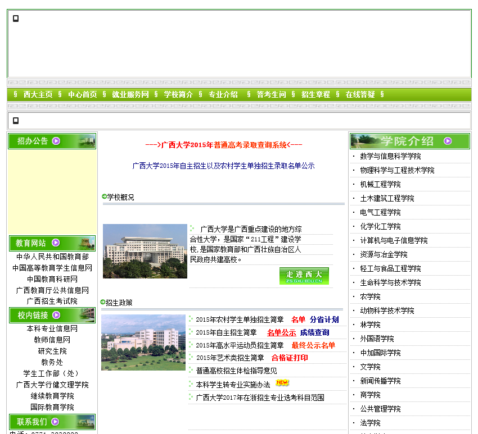Open 西大主页 in the navigation bar
This screenshot has width=478, height=434.
pos(38,94)
